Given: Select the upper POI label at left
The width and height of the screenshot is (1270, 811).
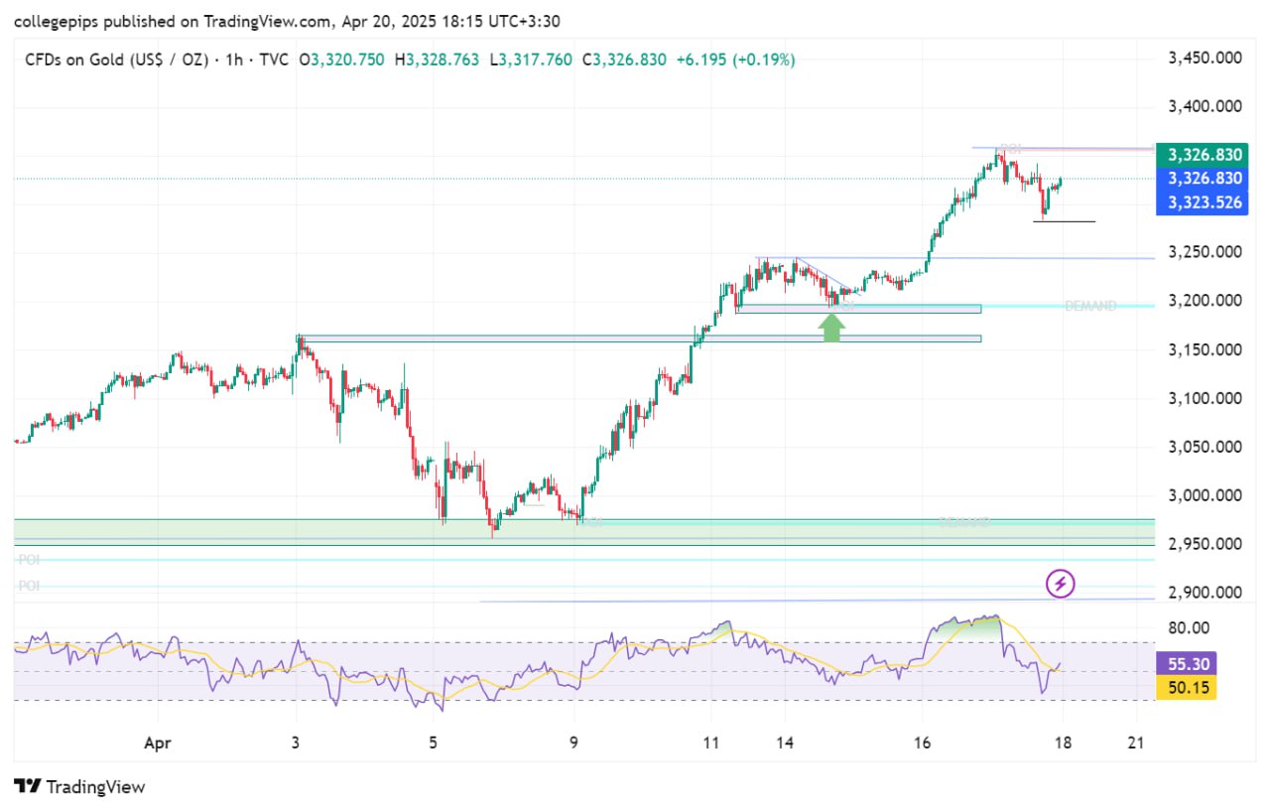Looking at the screenshot, I should [x=29, y=561].
